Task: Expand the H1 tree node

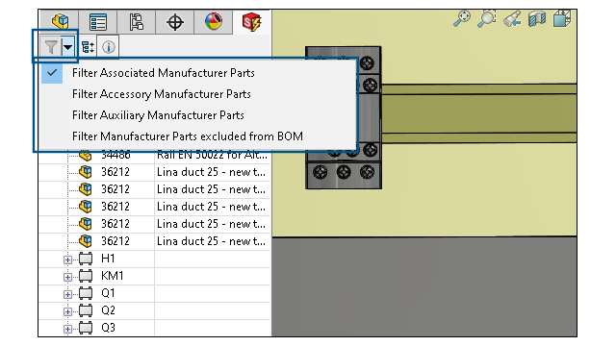Action: point(67,259)
